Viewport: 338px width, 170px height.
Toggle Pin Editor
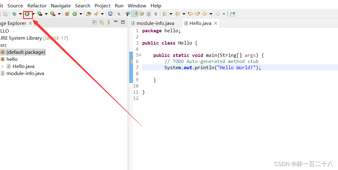(x=232, y=14)
